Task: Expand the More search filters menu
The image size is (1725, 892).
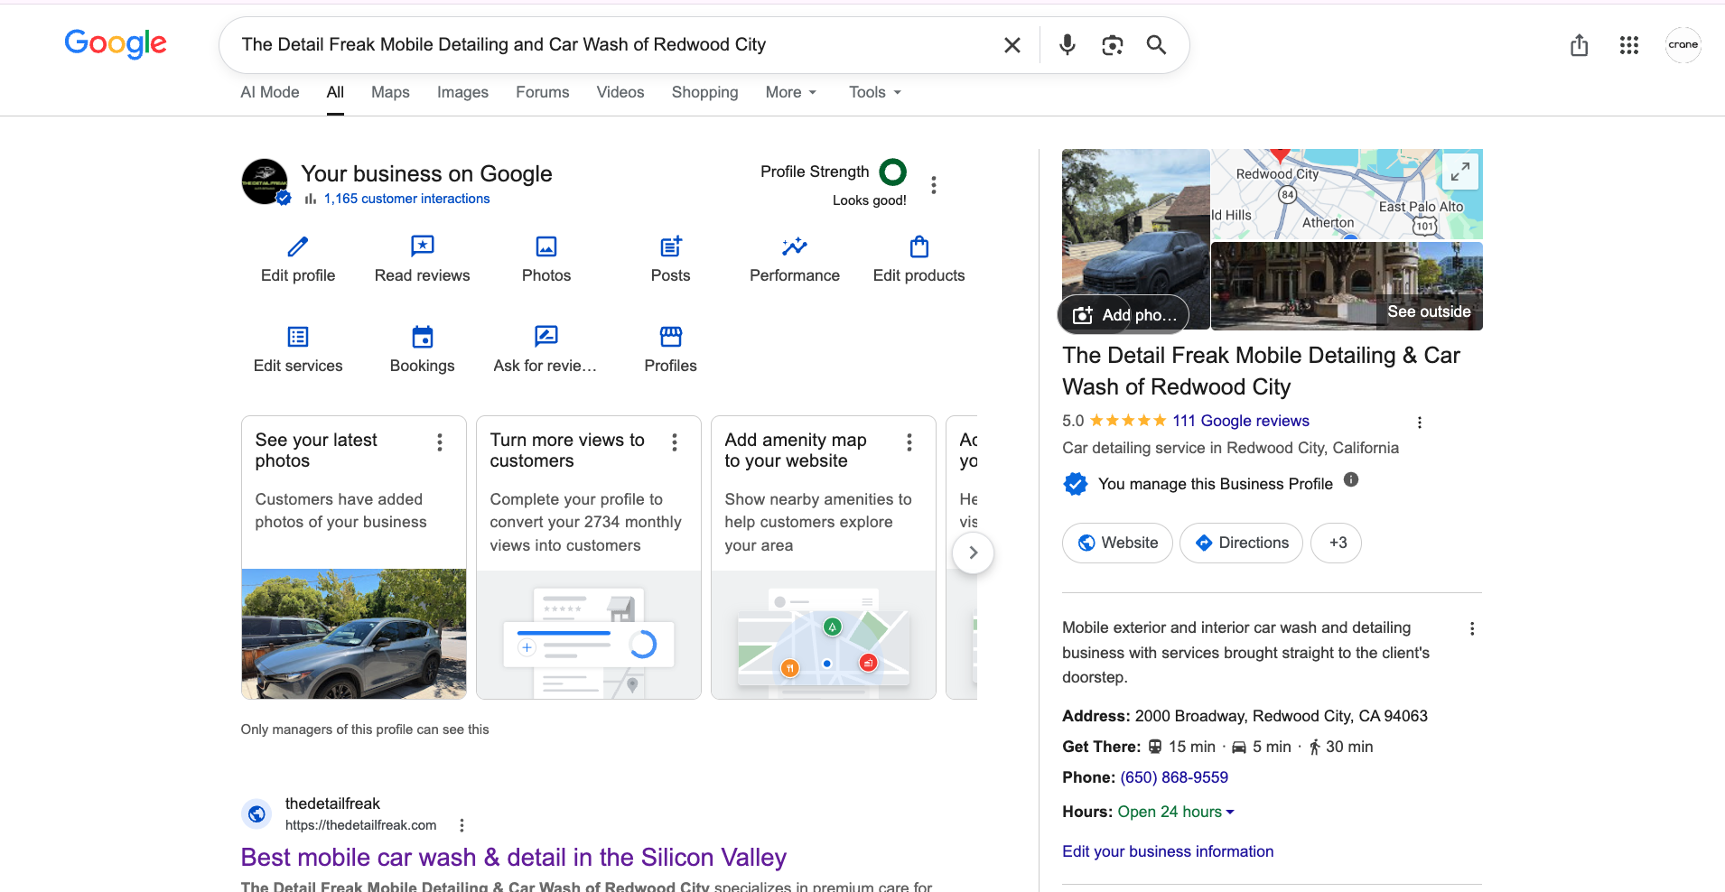Action: click(x=791, y=92)
